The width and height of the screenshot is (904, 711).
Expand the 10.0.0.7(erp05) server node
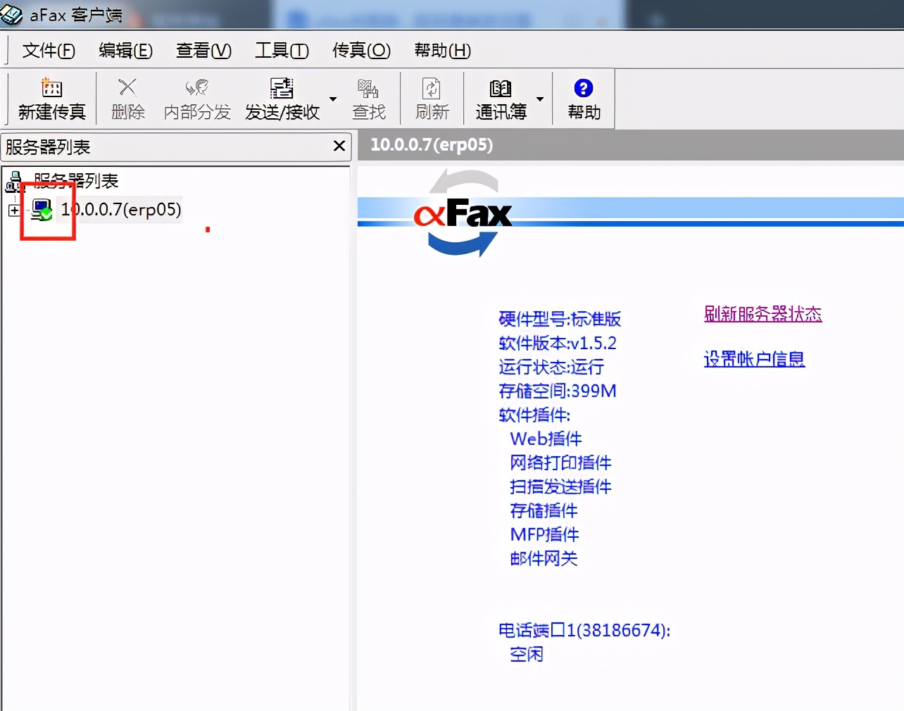pos(14,210)
